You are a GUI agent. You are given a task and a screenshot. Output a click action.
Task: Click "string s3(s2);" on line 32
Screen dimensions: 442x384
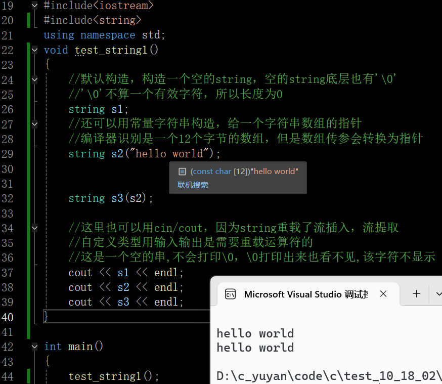pyautogui.click(x=110, y=198)
